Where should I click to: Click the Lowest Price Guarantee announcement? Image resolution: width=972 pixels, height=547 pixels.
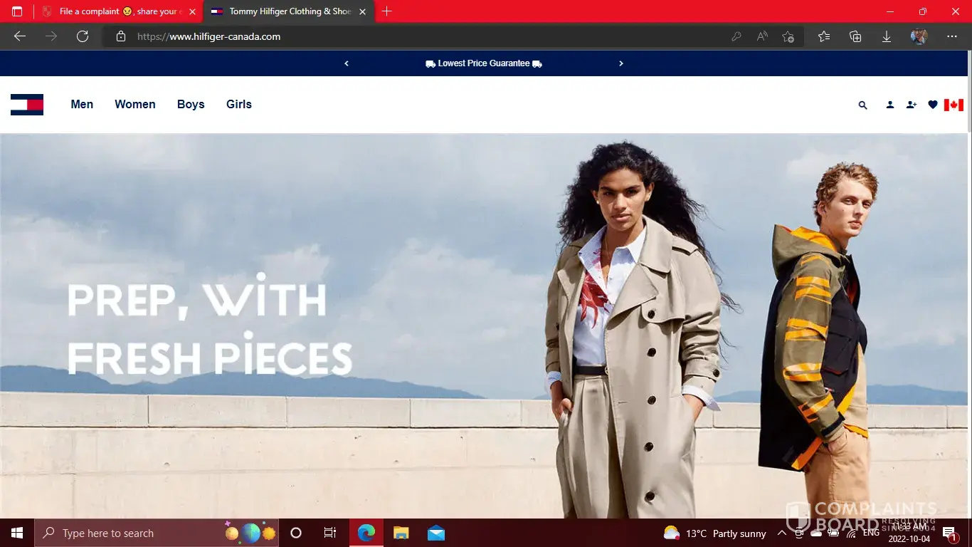pyautogui.click(x=484, y=63)
